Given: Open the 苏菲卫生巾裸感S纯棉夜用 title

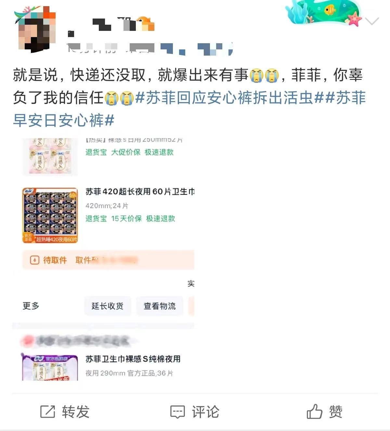Looking at the screenshot, I should coord(133,359).
